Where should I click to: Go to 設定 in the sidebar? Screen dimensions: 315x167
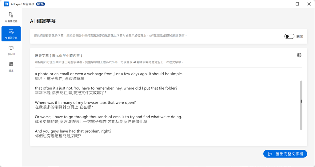[11, 67]
